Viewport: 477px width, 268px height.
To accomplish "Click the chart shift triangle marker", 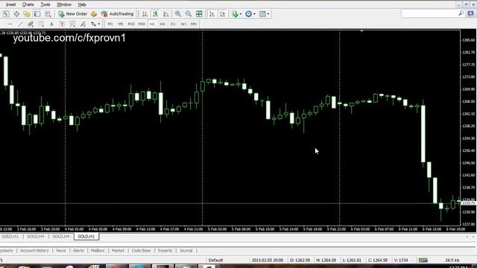I will 361,31.
